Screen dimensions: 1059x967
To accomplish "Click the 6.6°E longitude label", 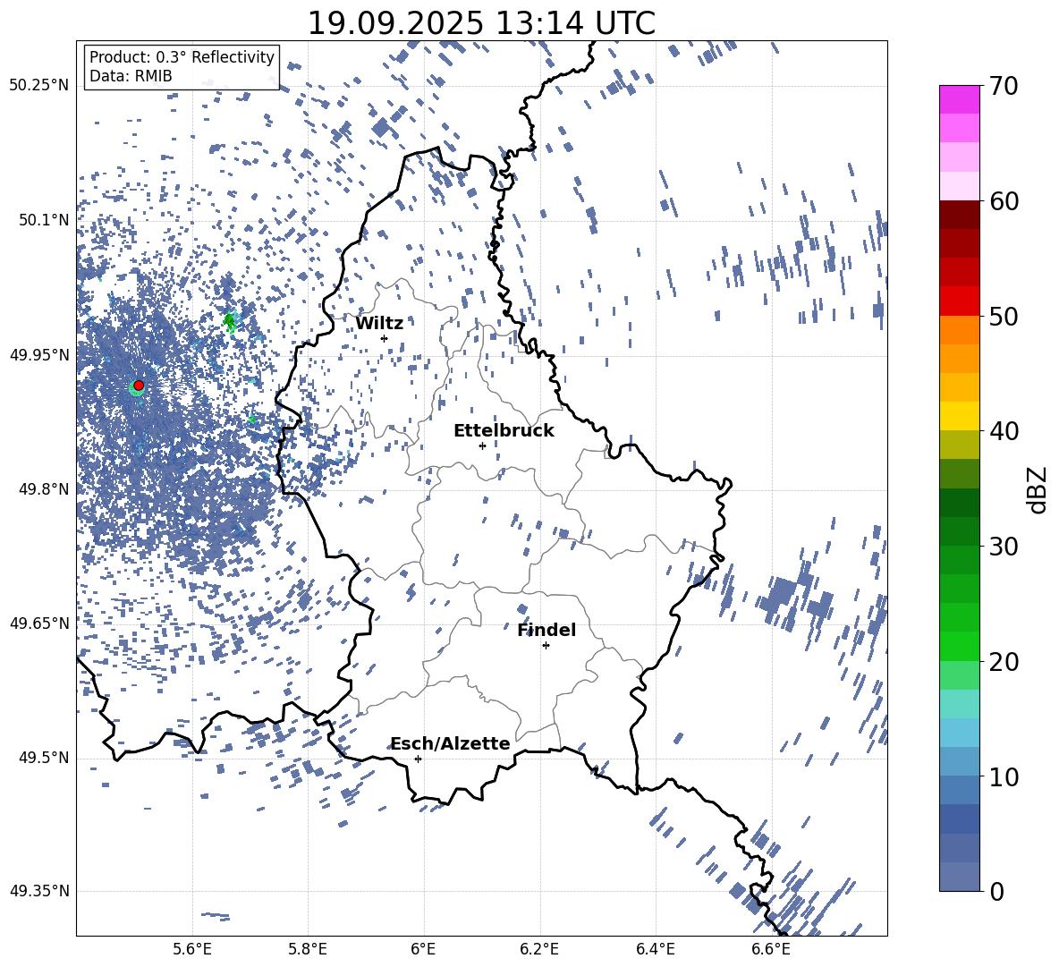I will (x=771, y=949).
